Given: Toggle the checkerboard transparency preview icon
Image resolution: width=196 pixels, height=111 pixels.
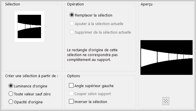Looking at the screenshot, I should (166, 101).
